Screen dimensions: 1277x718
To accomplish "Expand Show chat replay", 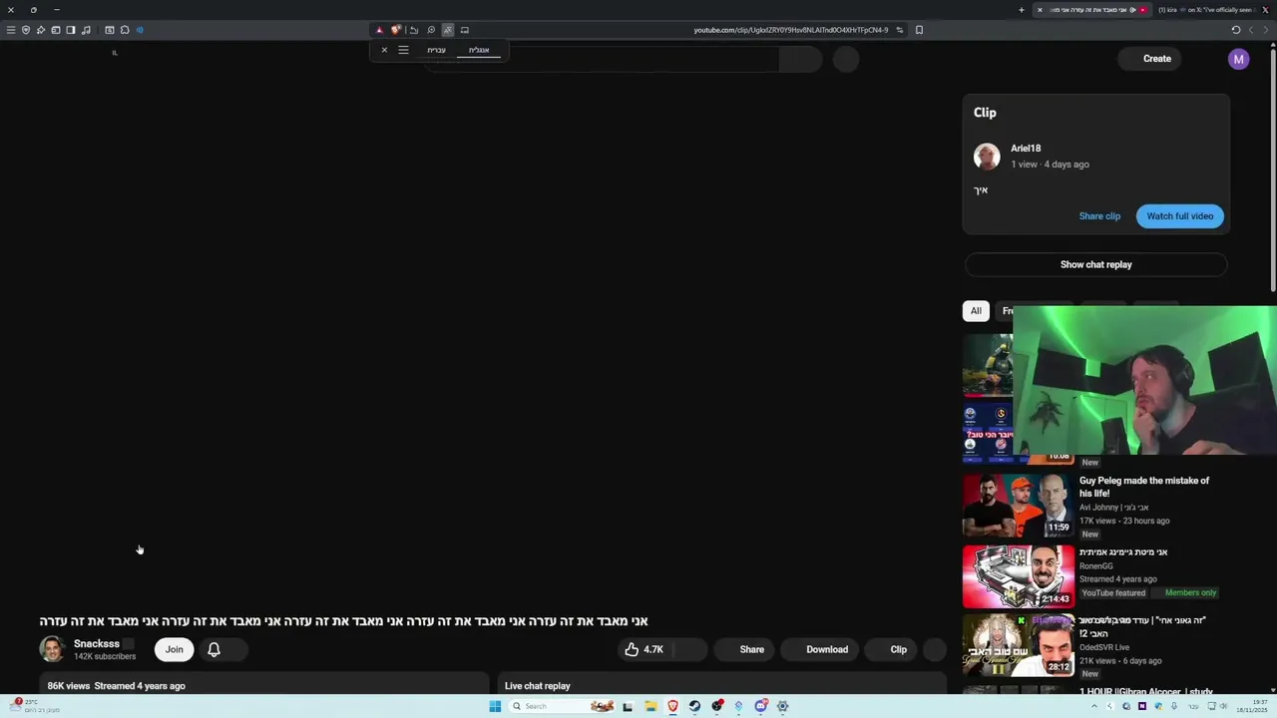I will click(x=1095, y=264).
